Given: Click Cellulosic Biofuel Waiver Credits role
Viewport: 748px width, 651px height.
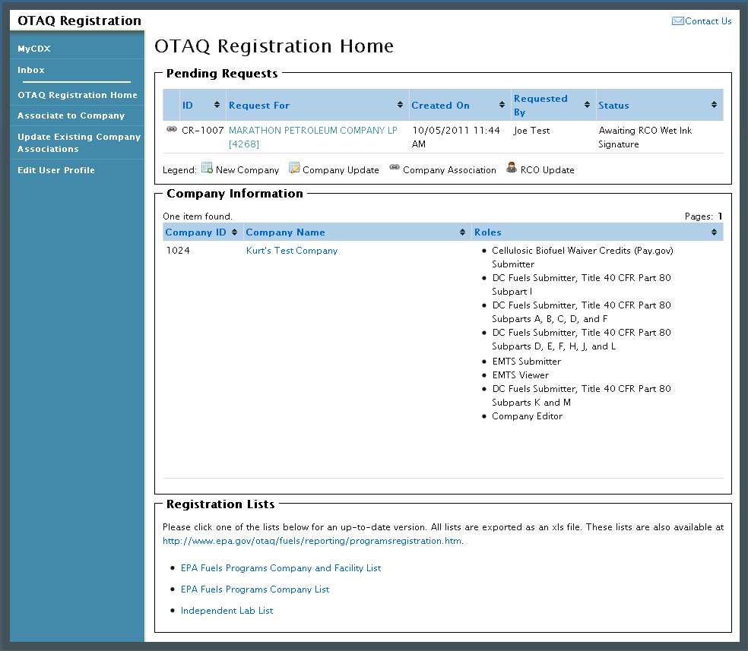Looking at the screenshot, I should [x=582, y=258].
